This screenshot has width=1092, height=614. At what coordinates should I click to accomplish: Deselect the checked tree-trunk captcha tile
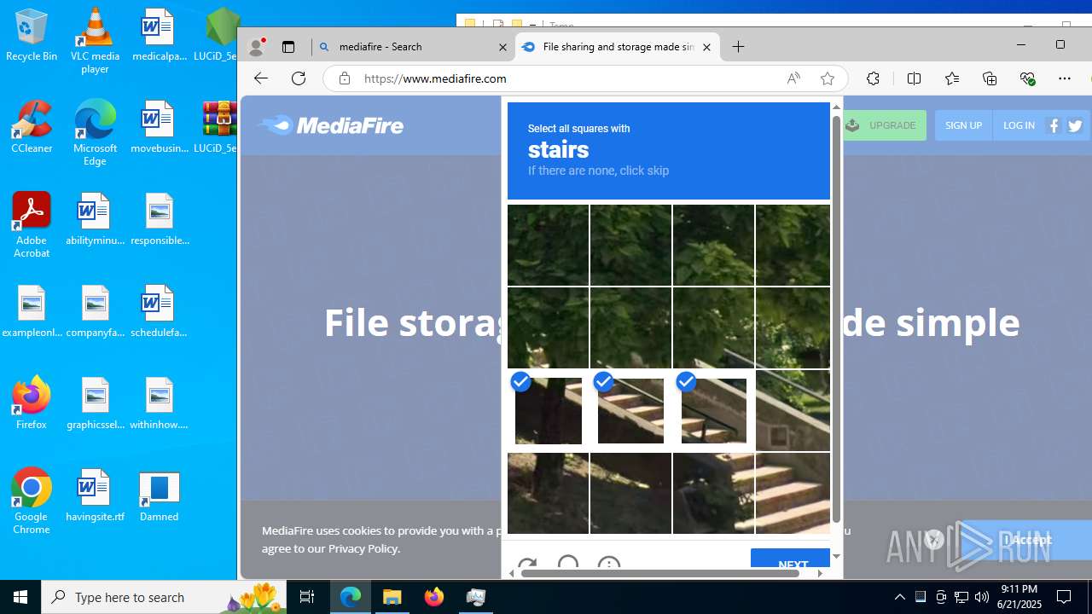coord(548,410)
